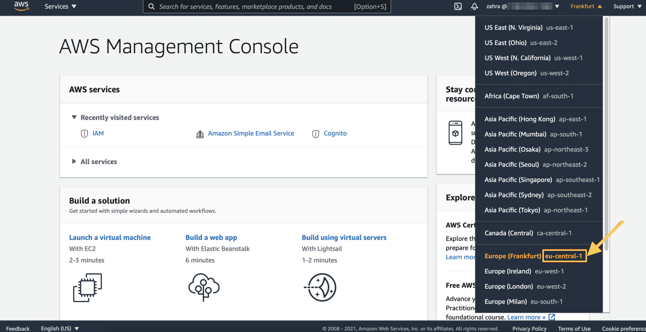Image resolution: width=646 pixels, height=332 pixels.
Task: Select Europe (Ireland) region
Action: coord(539,271)
